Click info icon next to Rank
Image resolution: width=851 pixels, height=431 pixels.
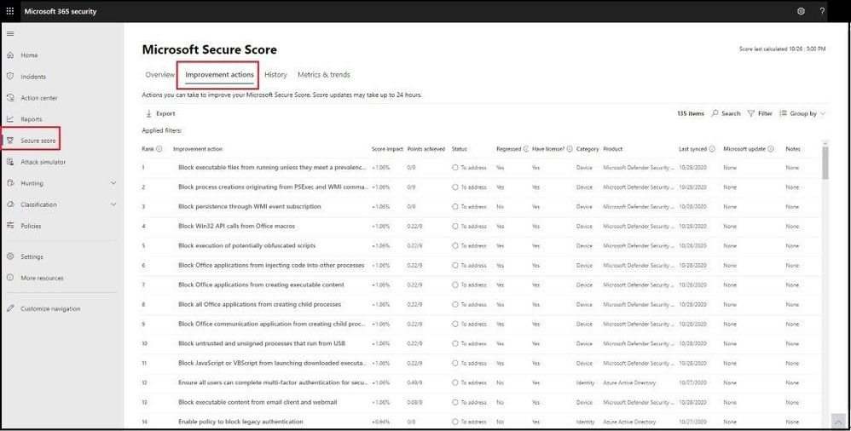pos(159,148)
